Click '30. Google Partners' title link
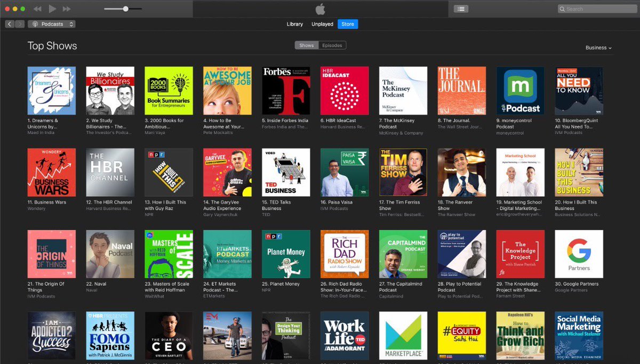Screen dimensions: 640x364 click(x=577, y=284)
